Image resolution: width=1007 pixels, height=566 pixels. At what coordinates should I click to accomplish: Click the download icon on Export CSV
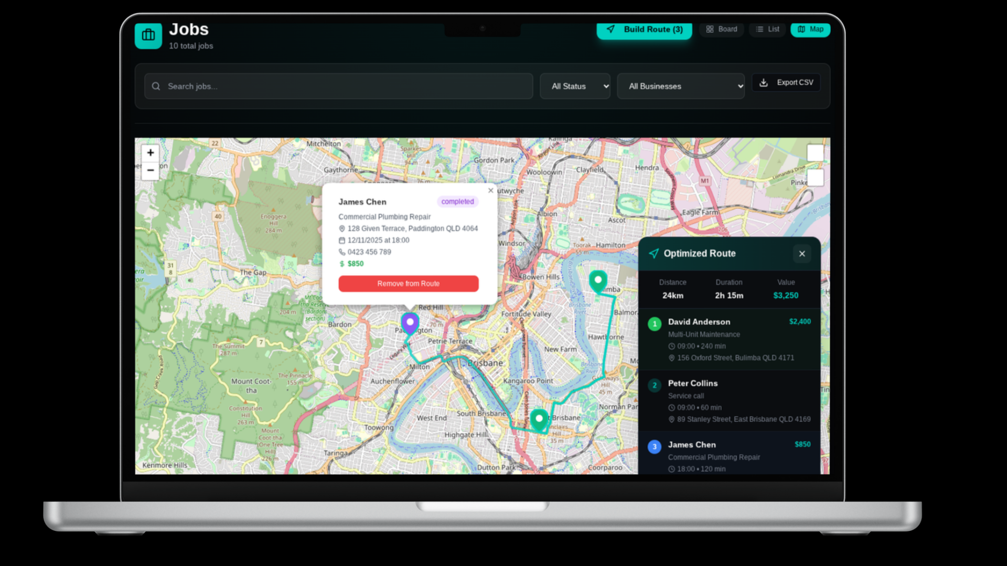[764, 82]
